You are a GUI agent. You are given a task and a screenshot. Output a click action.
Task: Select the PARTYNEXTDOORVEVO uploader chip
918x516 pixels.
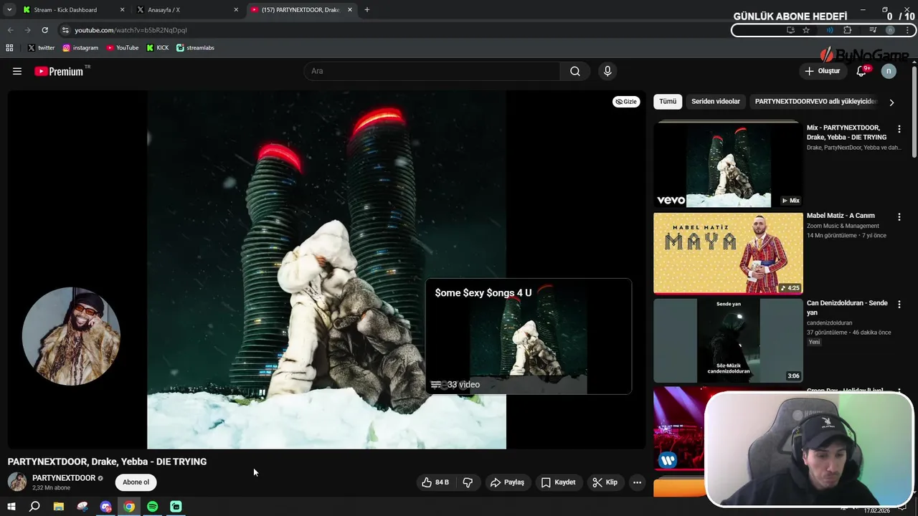[815, 102]
